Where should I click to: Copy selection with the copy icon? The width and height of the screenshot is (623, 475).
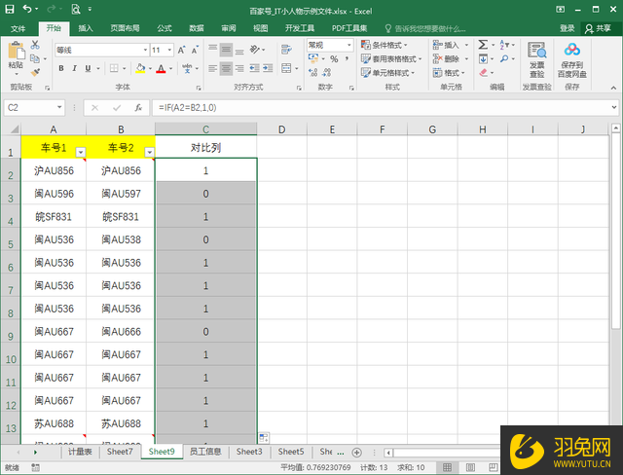click(x=35, y=58)
